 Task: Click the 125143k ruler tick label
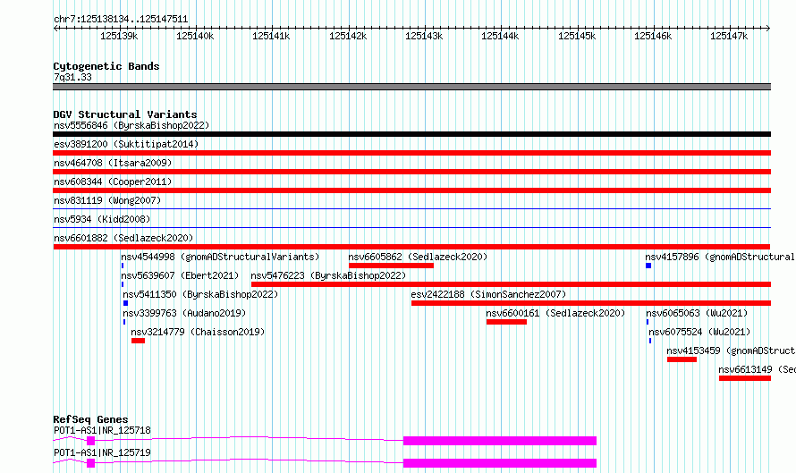424,36
